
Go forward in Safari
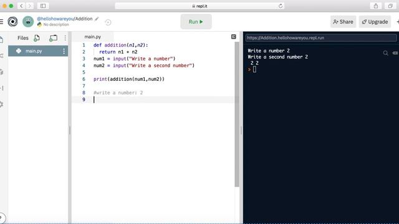29,6
